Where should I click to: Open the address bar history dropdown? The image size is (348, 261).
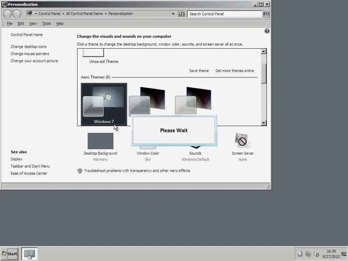(x=173, y=14)
